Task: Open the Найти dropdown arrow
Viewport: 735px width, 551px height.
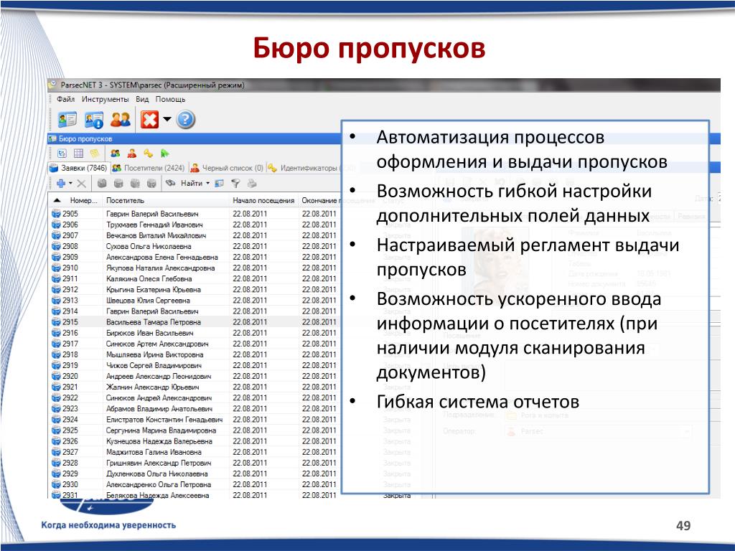Action: click(208, 183)
